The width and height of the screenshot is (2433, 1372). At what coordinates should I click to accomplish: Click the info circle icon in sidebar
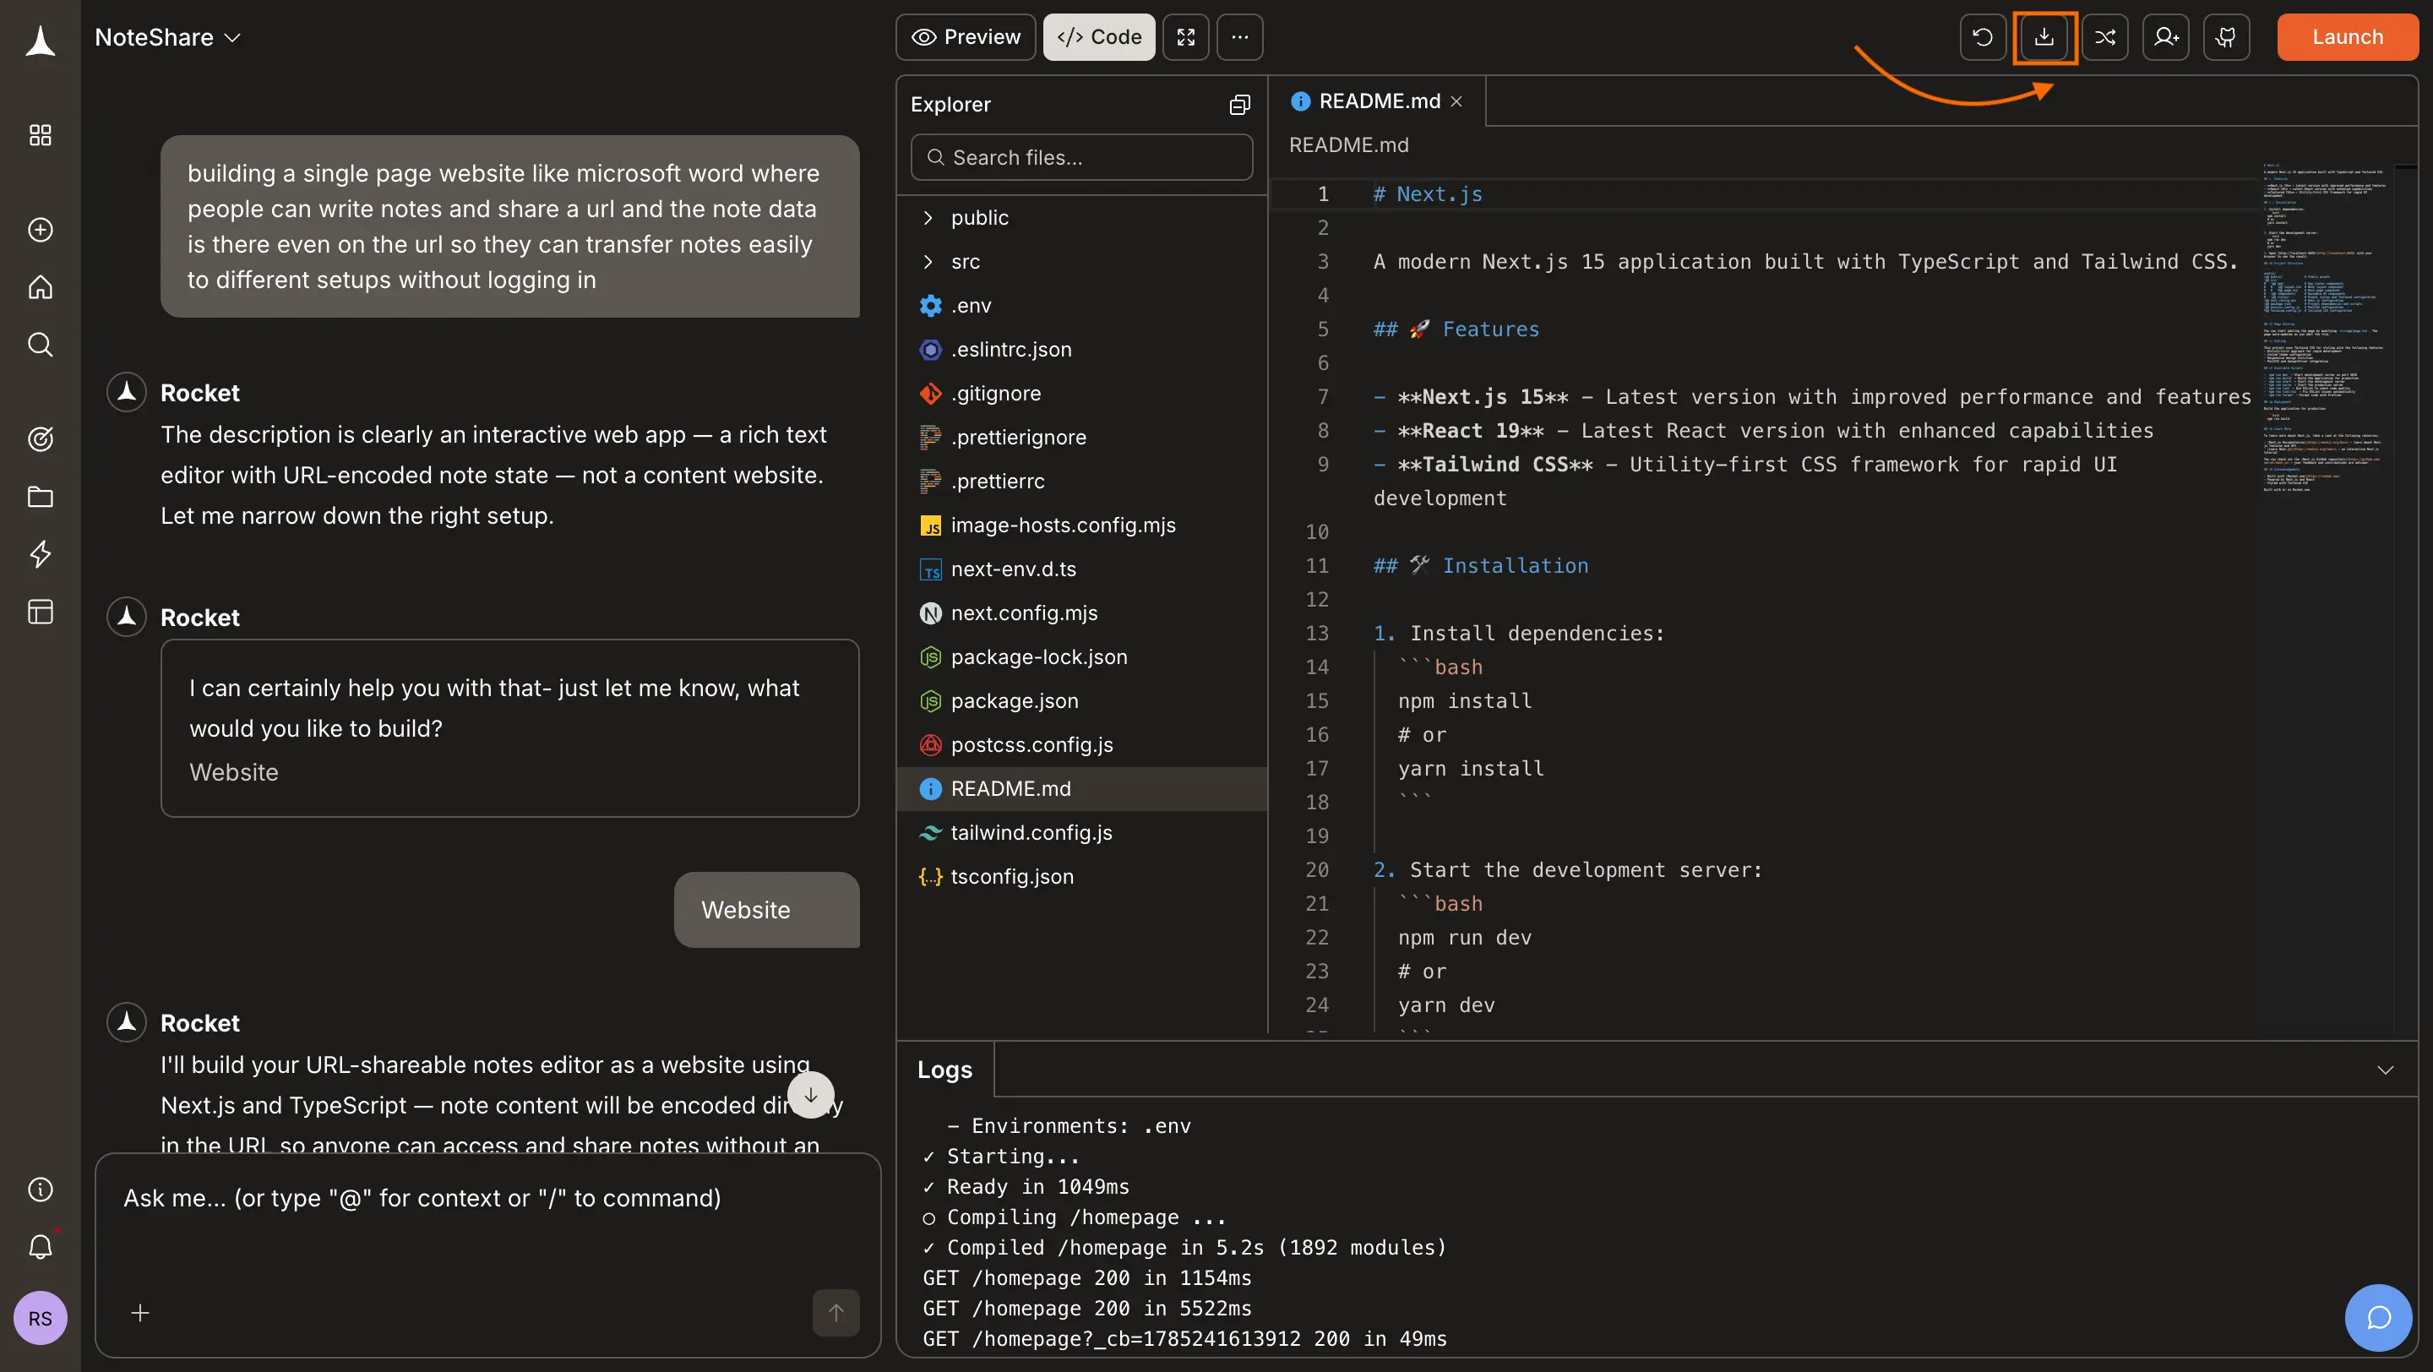coord(40,1189)
